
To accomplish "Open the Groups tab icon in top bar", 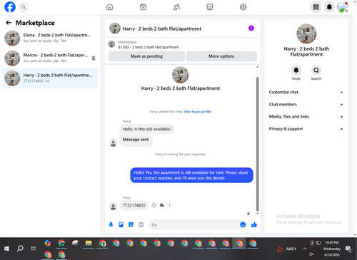I will [243, 7].
